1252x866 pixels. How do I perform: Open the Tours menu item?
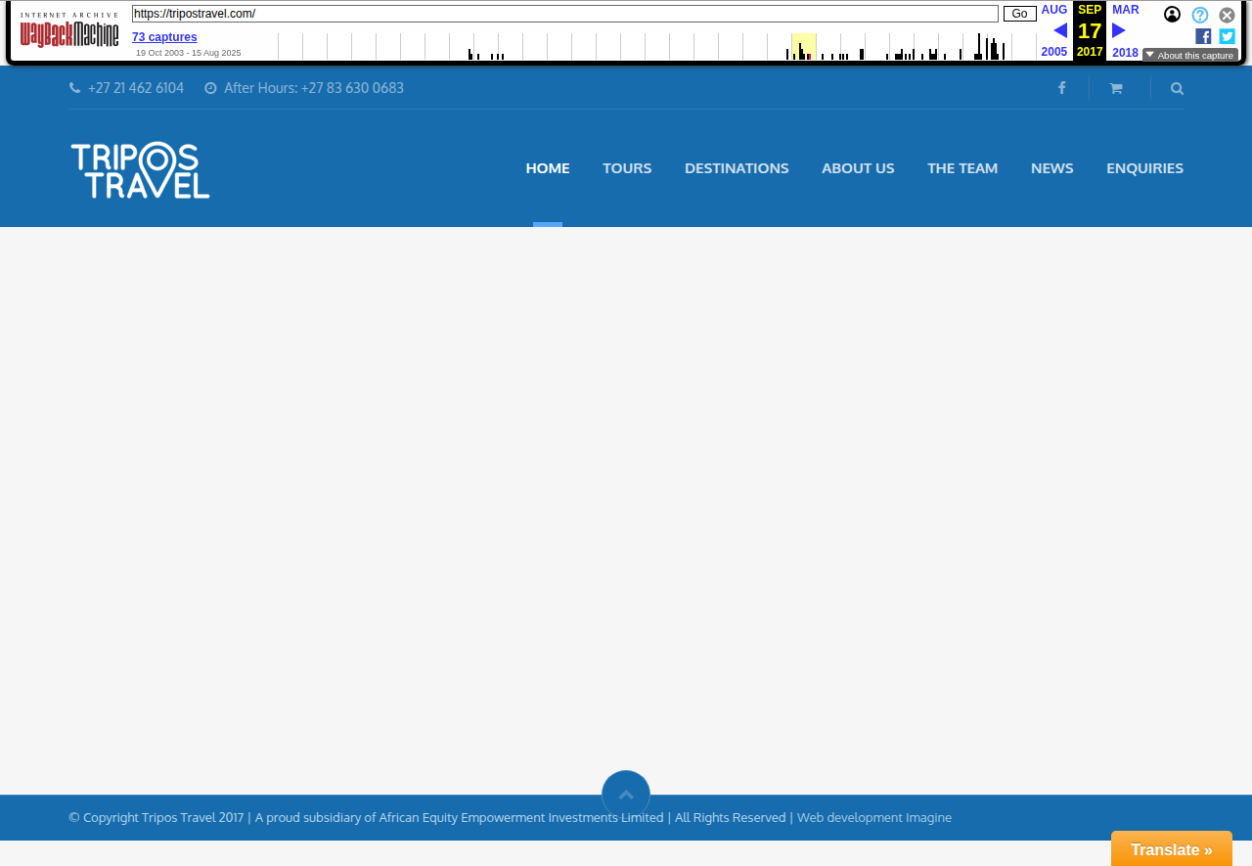627,168
